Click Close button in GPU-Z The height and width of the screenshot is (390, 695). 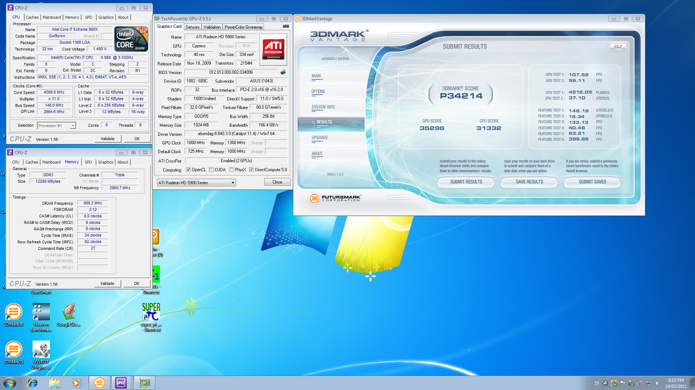point(277,182)
